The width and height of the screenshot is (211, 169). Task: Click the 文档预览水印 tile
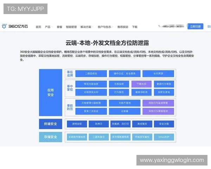91,92
